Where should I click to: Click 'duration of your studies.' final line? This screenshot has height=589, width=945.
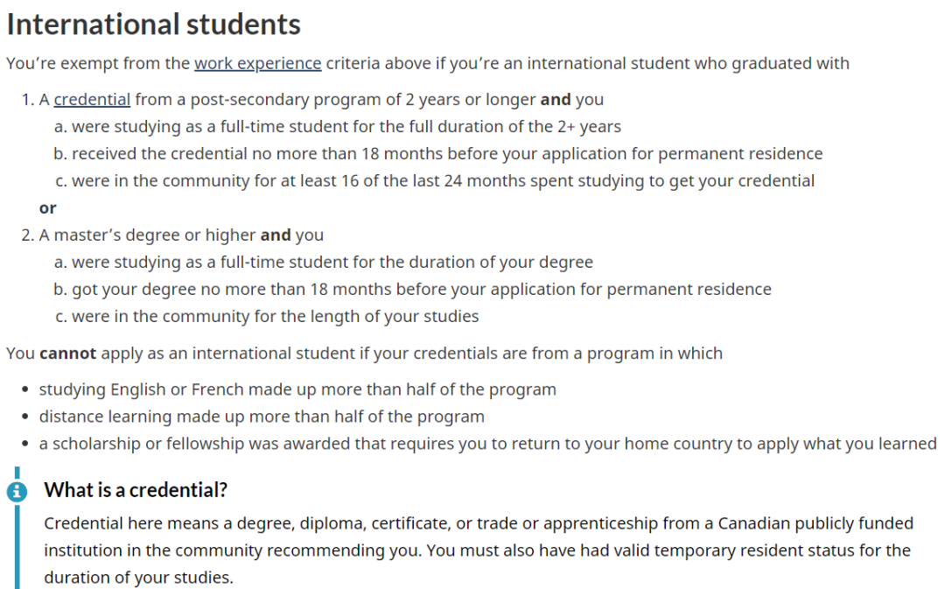point(138,578)
